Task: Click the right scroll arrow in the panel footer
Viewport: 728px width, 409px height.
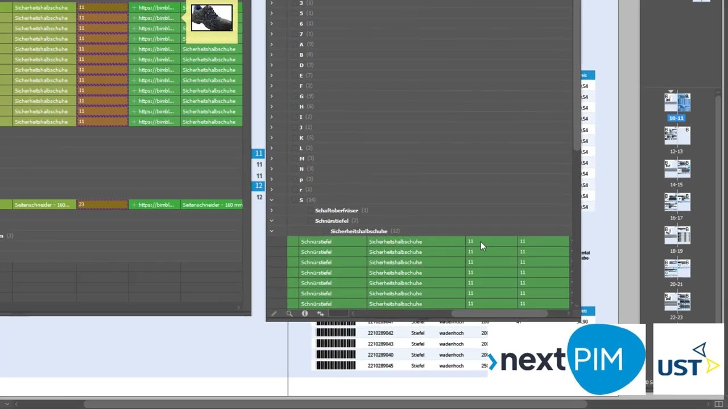Action: pyautogui.click(x=568, y=314)
